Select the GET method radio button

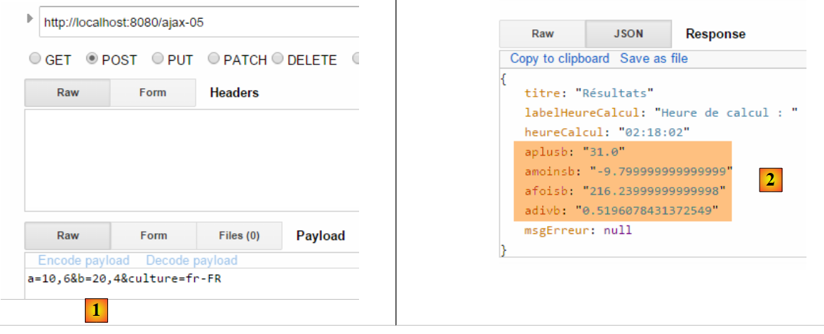[35, 59]
